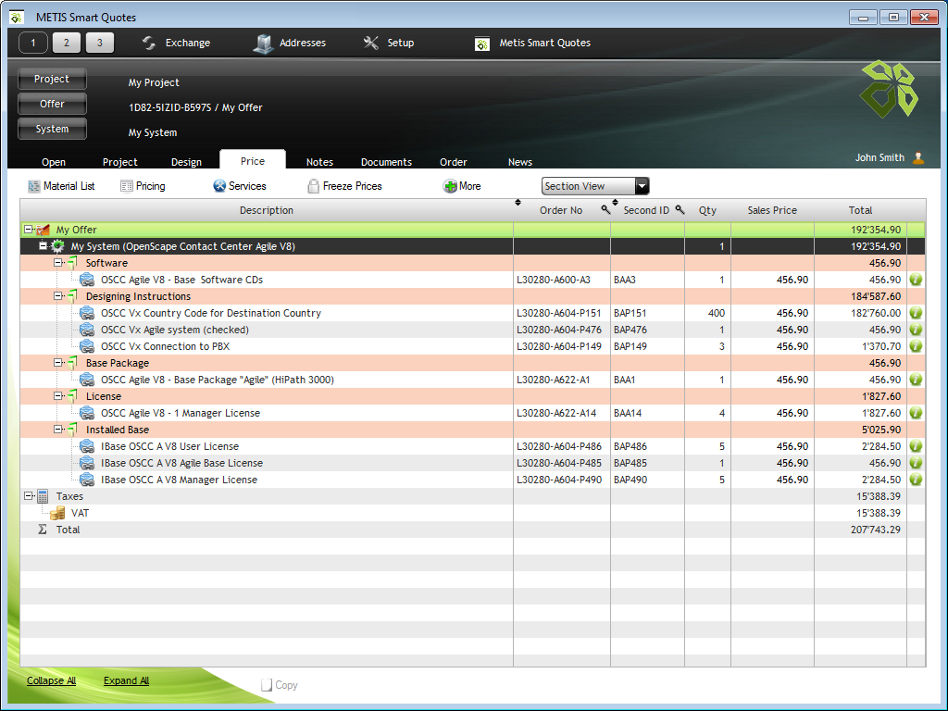948x711 pixels.
Task: Click the Sales Price column header
Action: [x=772, y=210]
